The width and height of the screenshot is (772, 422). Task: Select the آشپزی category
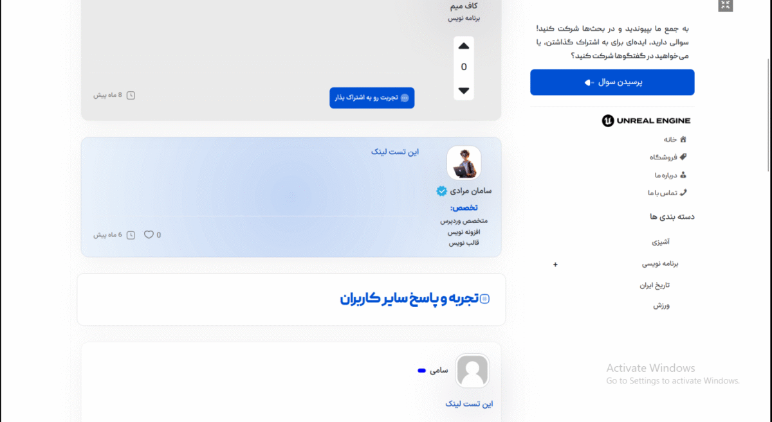[x=661, y=242]
